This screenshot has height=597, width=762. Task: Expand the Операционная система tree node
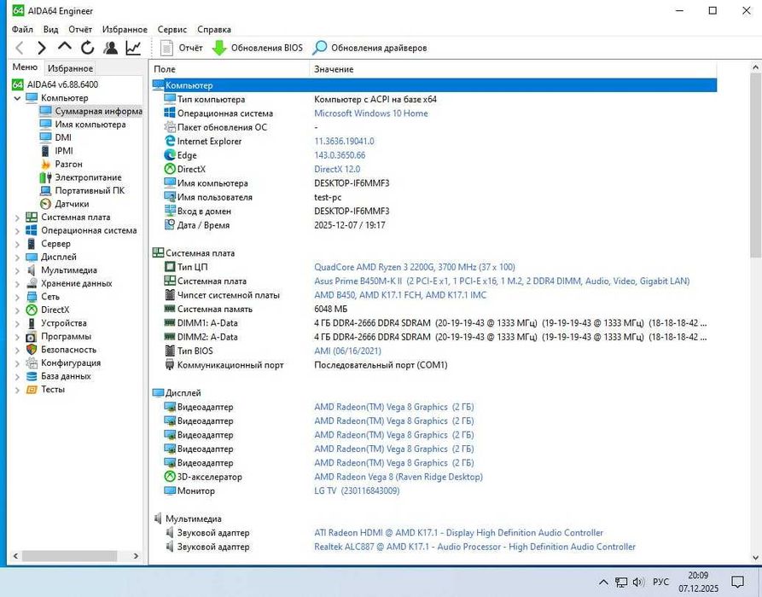[x=17, y=231]
